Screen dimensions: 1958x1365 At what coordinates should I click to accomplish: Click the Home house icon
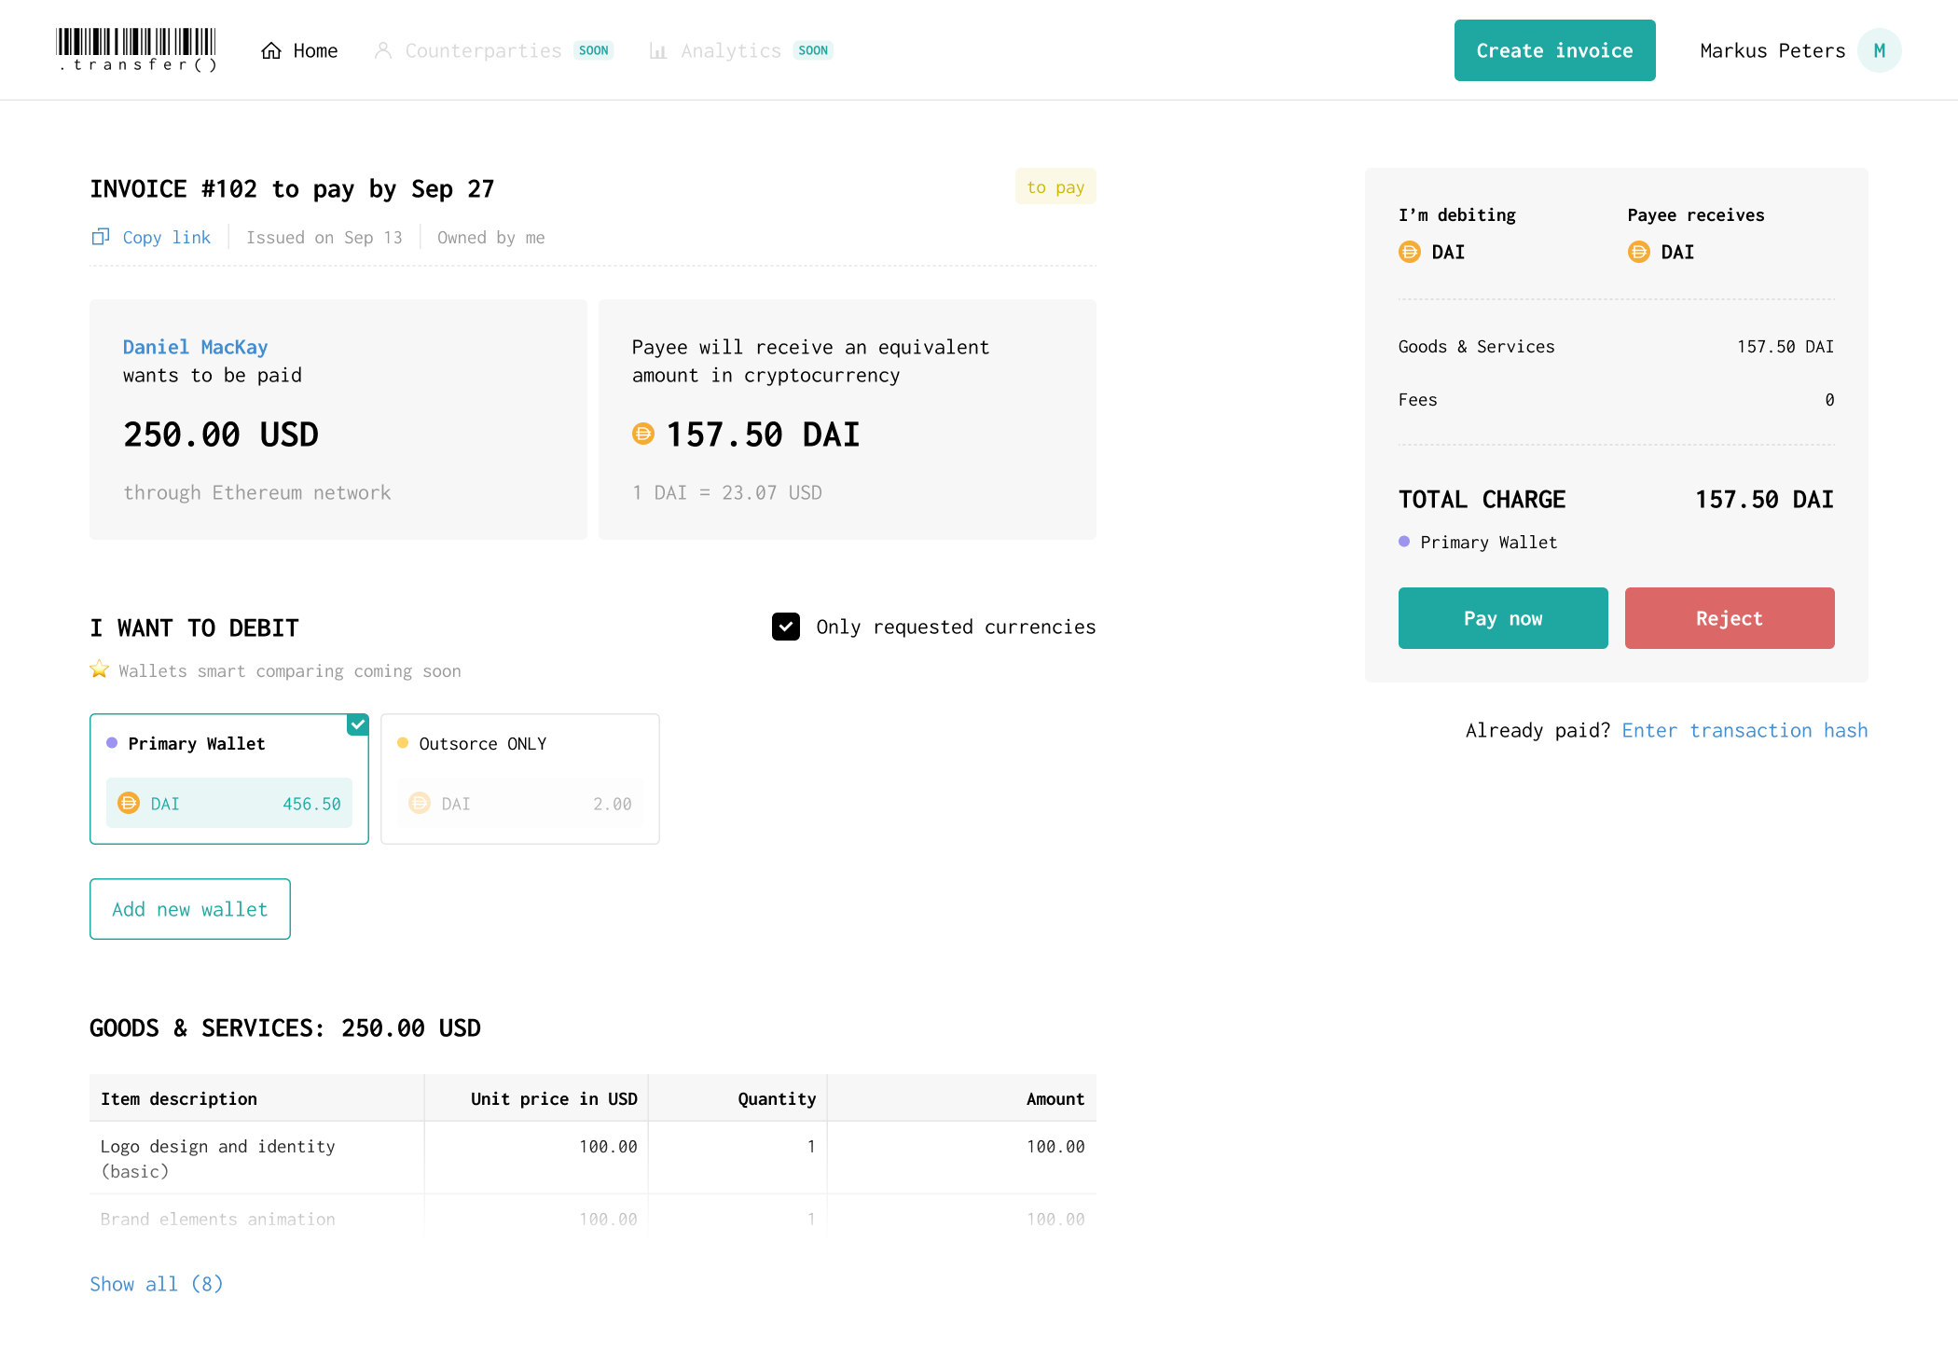pos(271,50)
